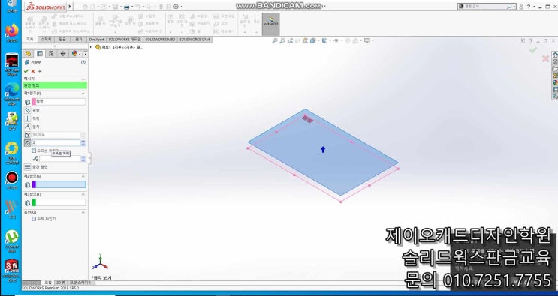This screenshot has width=558, height=296.
Task: Open Microsoft Edge desktop shortcut
Action: point(12,94)
